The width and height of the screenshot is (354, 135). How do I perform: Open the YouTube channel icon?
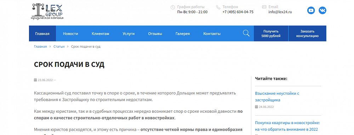[x=311, y=10]
